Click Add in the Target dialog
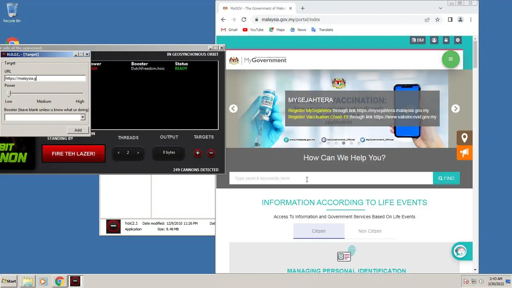Screen dimensions: 512x288 (x=78, y=130)
